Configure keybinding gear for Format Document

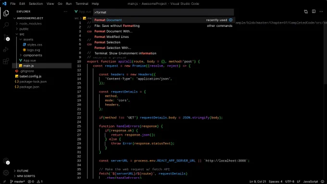[231, 20]
